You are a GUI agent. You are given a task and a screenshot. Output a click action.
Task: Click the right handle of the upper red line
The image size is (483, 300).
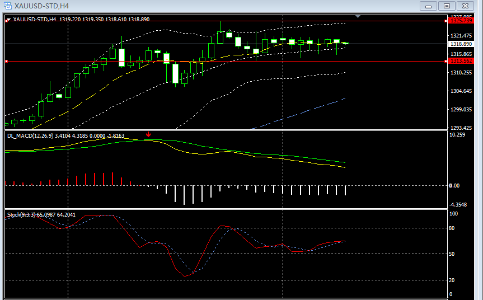pos(446,21)
